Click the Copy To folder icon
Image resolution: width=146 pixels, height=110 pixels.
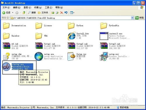tap(57, 13)
